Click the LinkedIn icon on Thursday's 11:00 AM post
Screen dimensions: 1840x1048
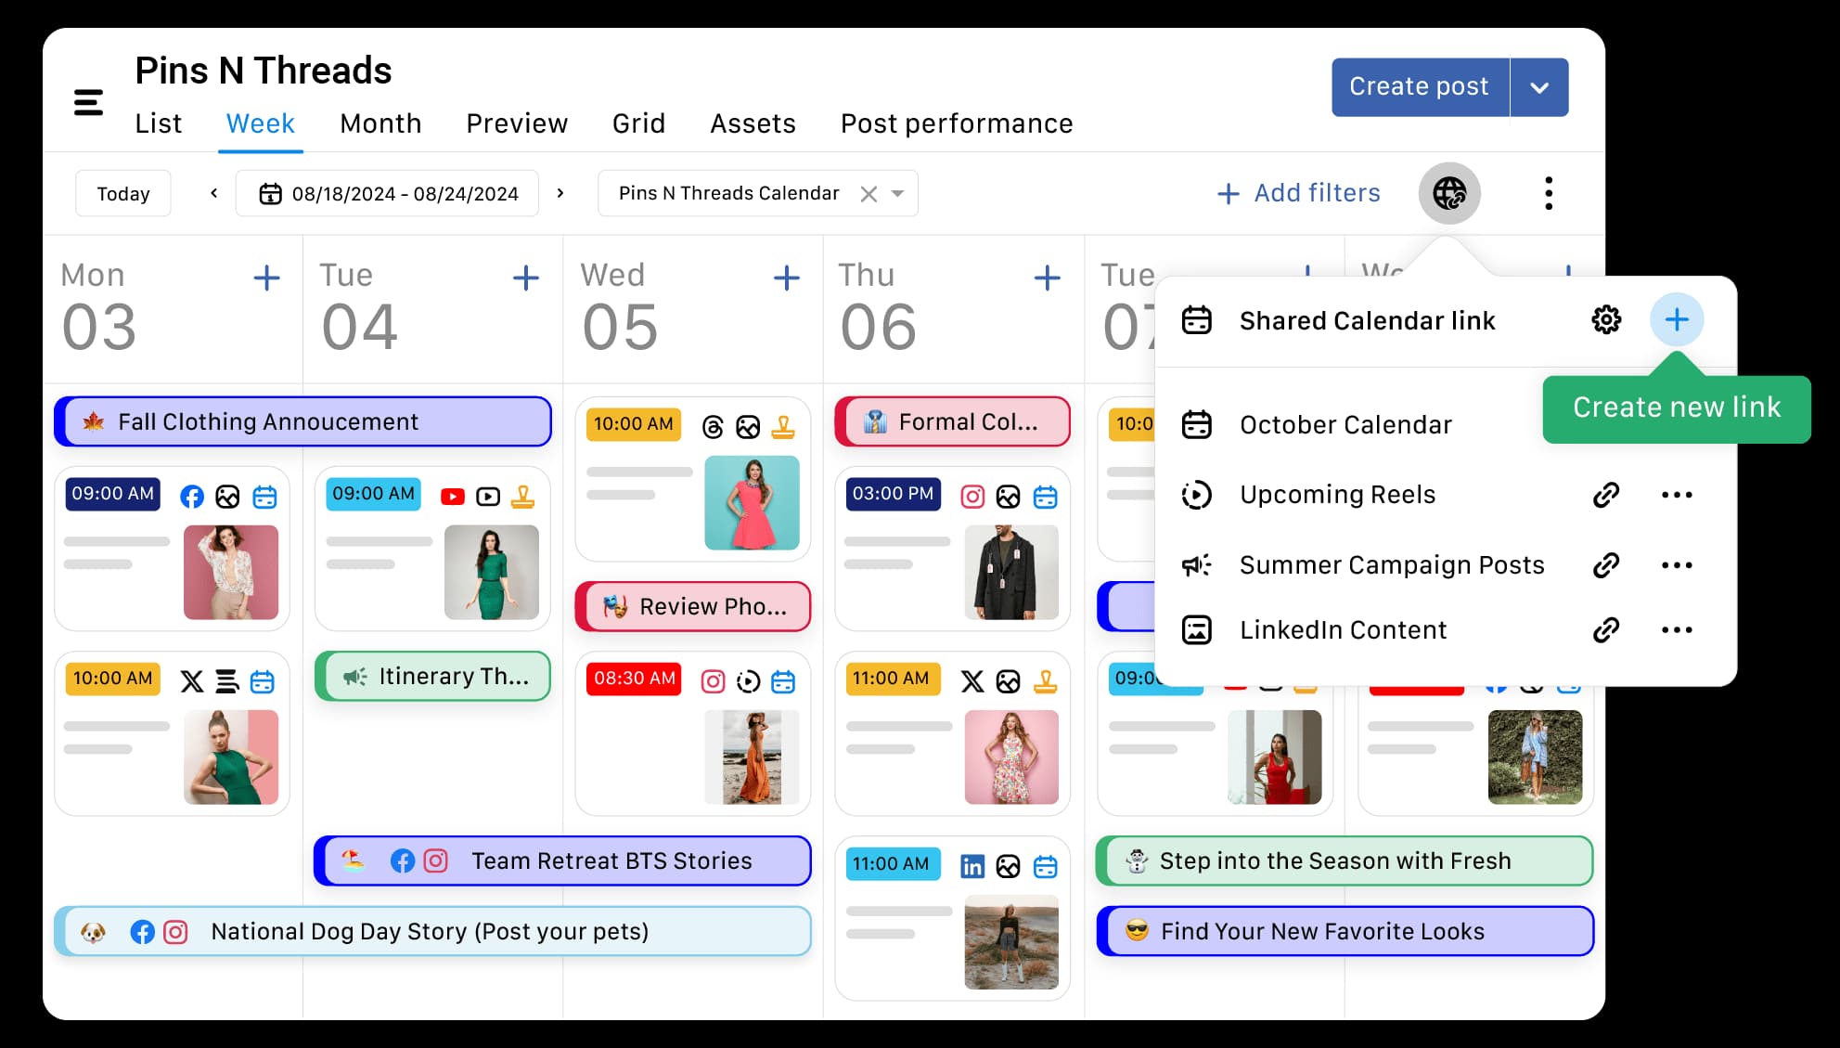[x=971, y=864]
